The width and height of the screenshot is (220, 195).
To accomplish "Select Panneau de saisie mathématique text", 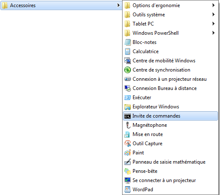I will click(x=169, y=162).
